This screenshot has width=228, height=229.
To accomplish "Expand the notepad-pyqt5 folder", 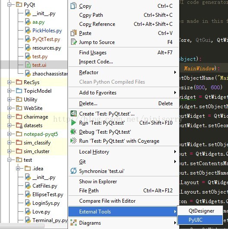I will [9, 134].
